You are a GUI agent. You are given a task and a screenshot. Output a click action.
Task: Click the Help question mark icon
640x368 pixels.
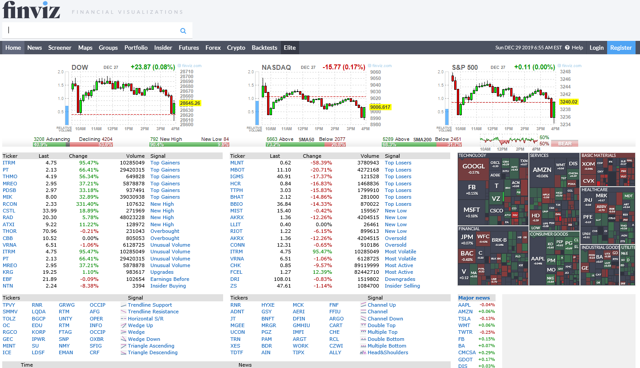567,48
